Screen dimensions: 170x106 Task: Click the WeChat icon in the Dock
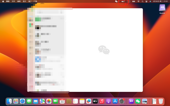pyautogui.click(x=138, y=101)
